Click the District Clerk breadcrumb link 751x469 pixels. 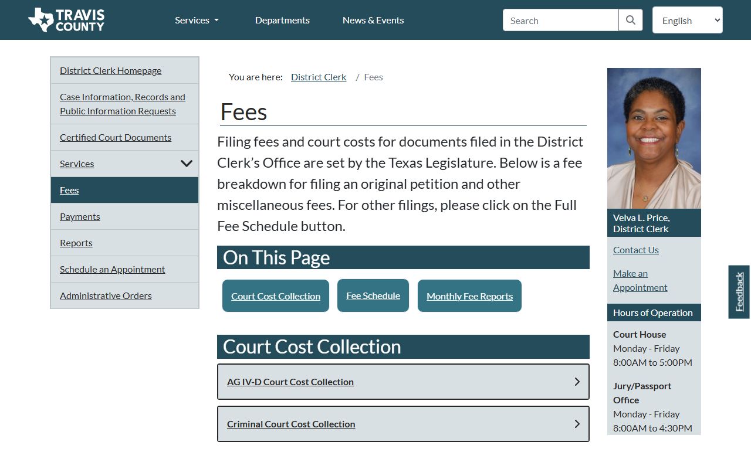tap(319, 77)
